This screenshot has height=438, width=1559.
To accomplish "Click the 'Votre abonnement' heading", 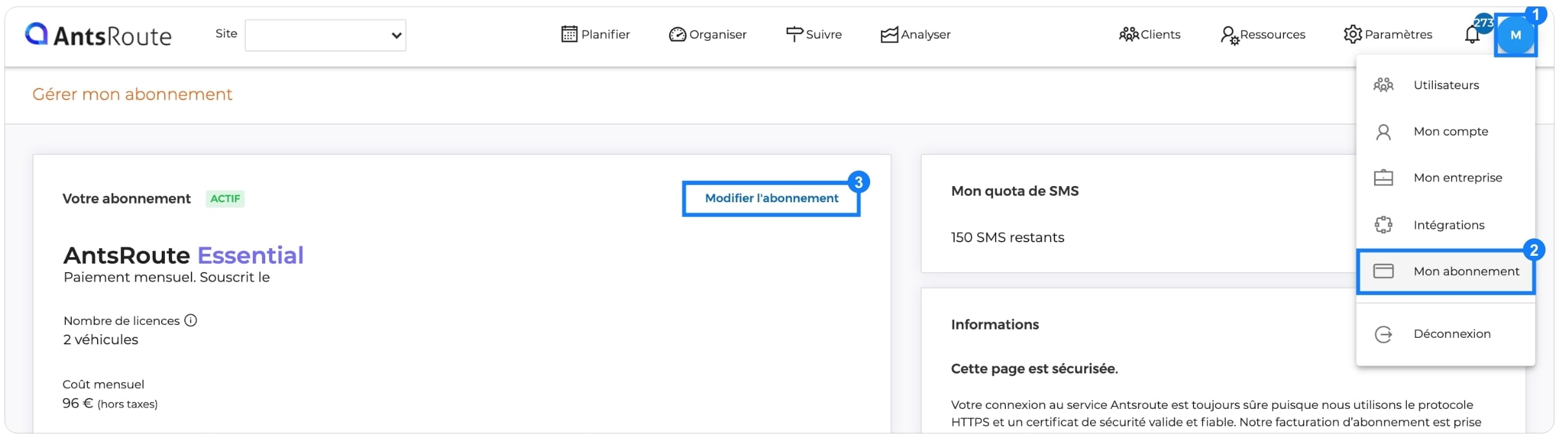I will point(127,199).
